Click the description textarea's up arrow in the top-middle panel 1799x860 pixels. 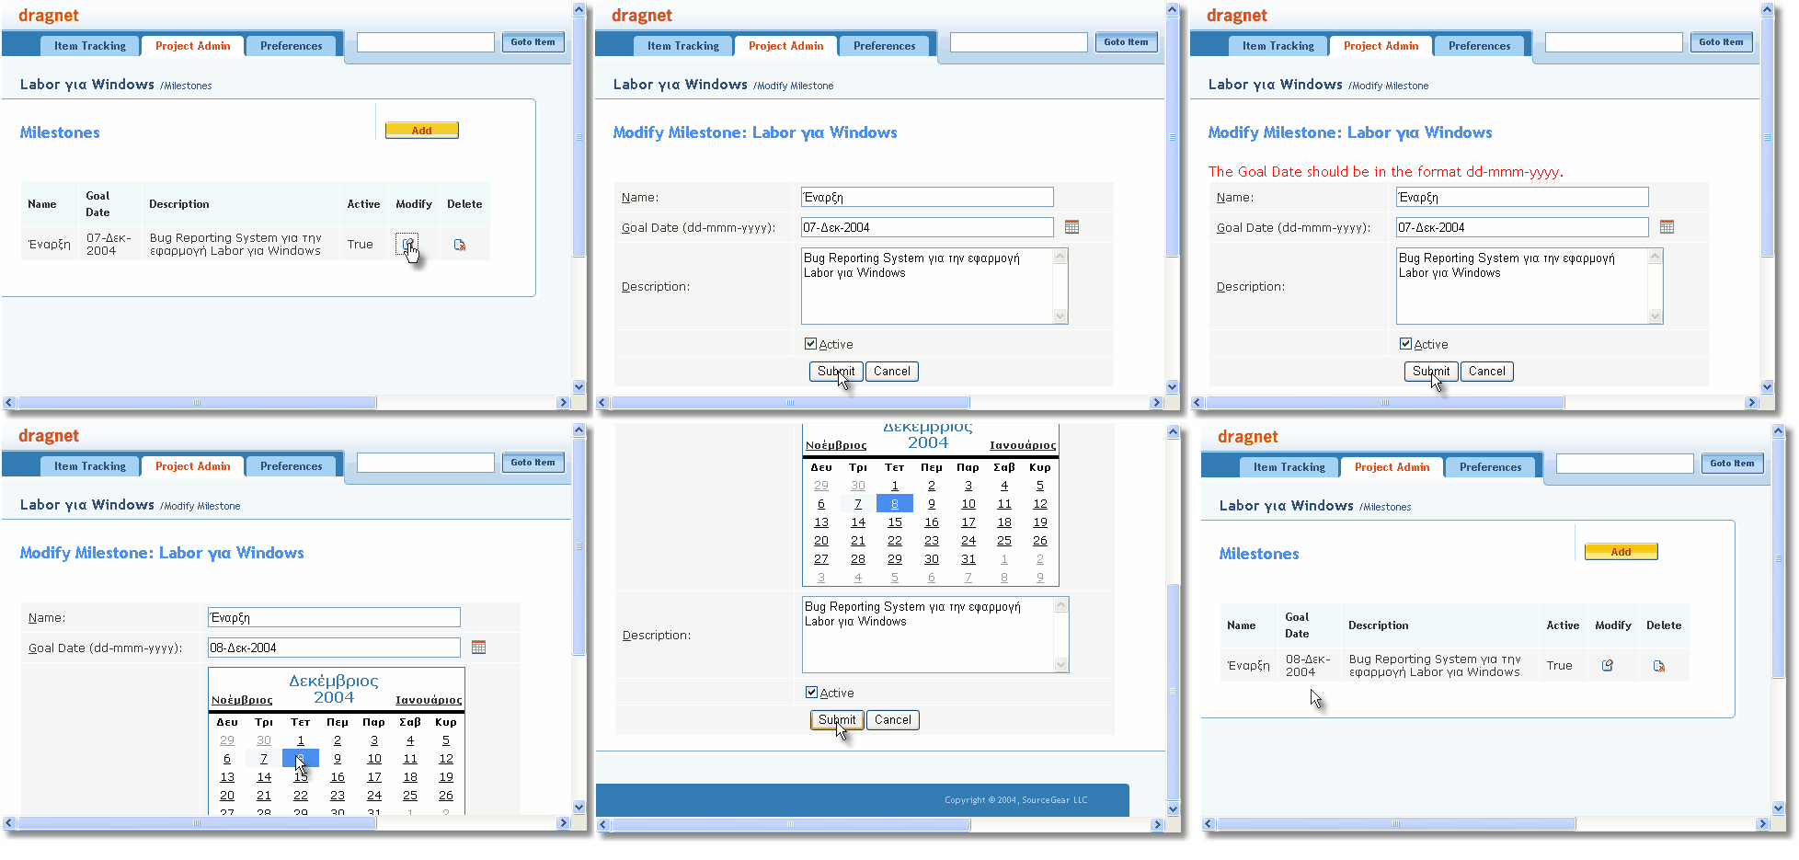coord(1060,257)
